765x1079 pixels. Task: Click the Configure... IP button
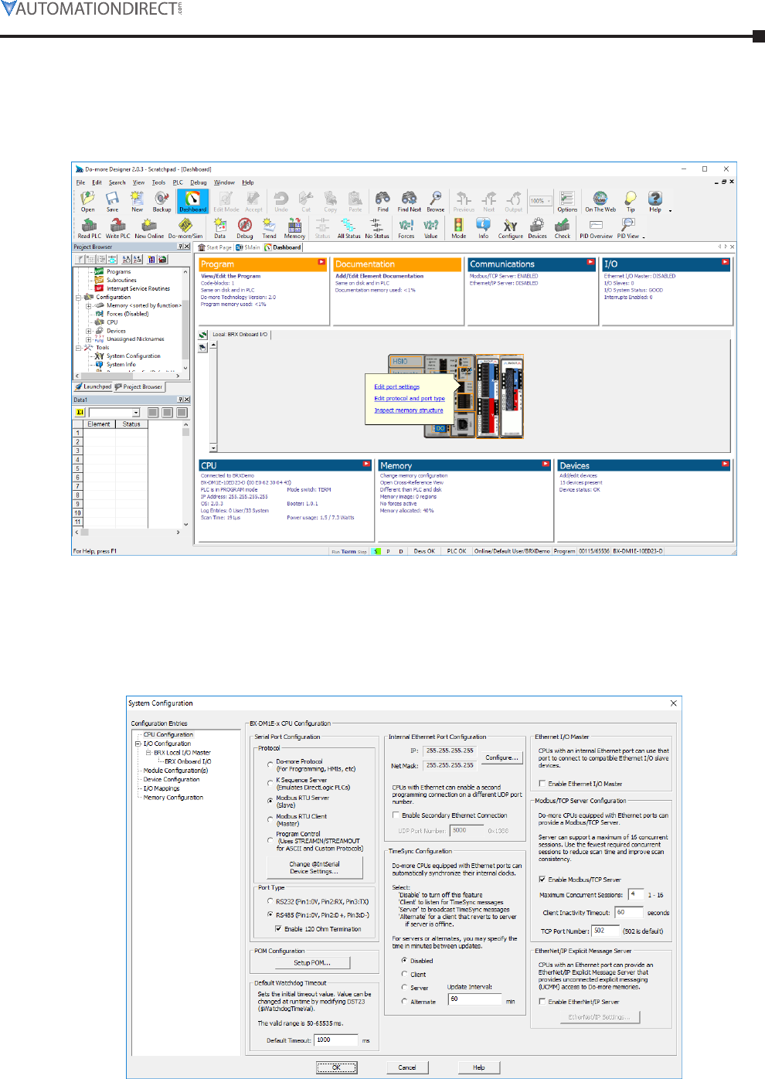pos(502,757)
